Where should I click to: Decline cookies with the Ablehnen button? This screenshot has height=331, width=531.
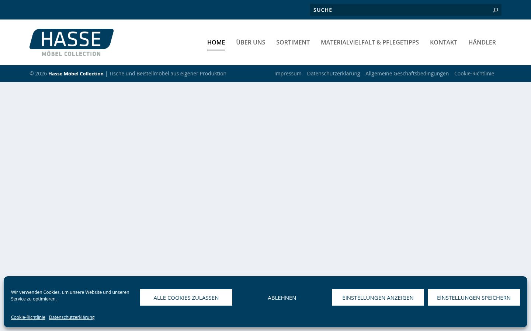click(x=282, y=298)
